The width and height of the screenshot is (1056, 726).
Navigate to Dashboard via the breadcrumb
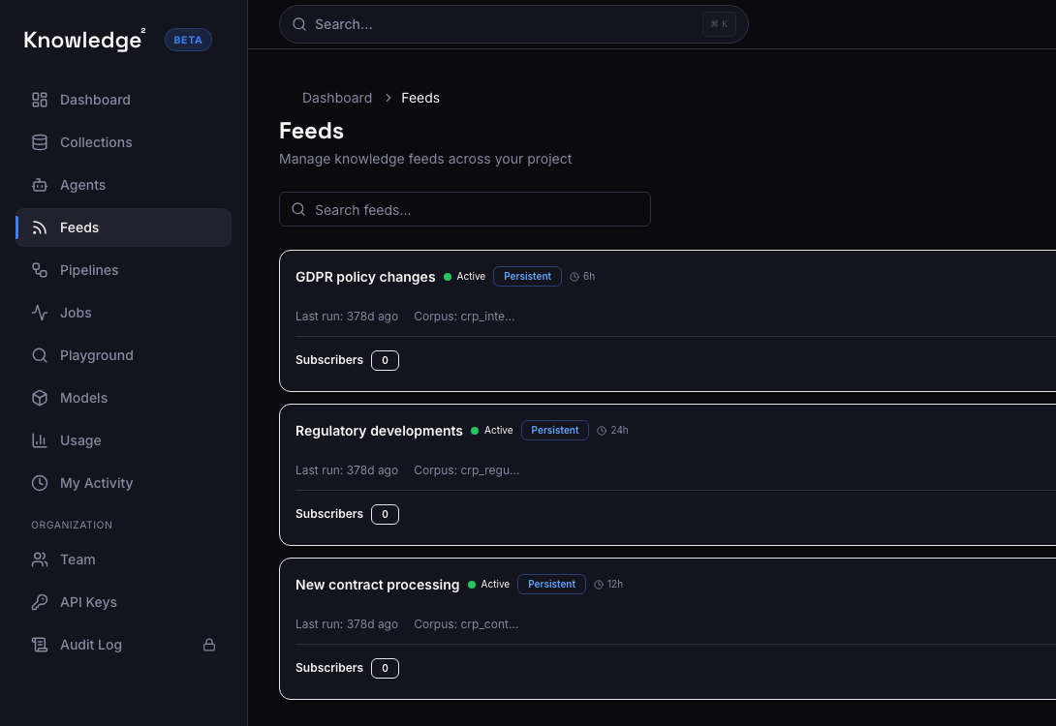[337, 98]
